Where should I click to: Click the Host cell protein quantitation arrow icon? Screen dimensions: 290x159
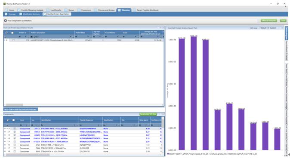point(5,21)
